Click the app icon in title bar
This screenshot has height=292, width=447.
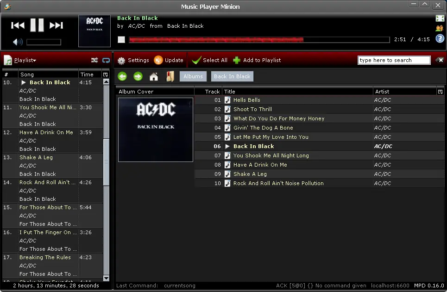click(x=8, y=6)
